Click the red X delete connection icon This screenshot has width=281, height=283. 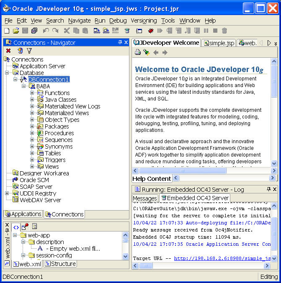pyautogui.click(x=8, y=51)
